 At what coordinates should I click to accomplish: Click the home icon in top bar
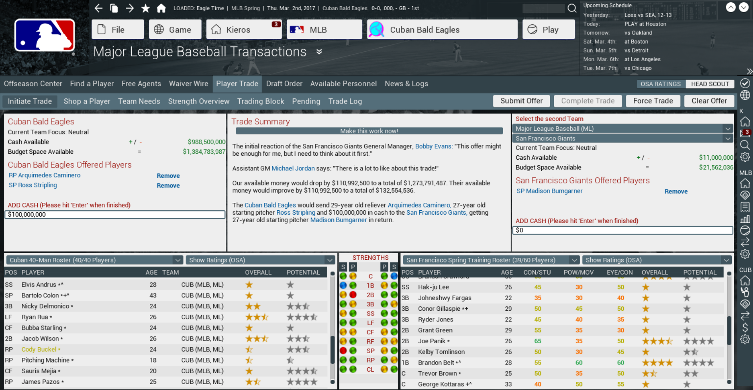[x=161, y=8]
